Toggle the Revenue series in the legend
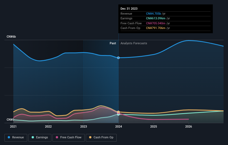This screenshot has width=228, height=145. (16, 138)
